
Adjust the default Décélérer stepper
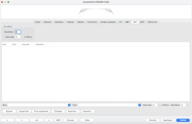tap(22, 32)
